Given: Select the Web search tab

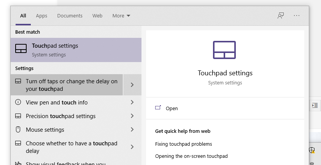Looking at the screenshot, I should [97, 16].
